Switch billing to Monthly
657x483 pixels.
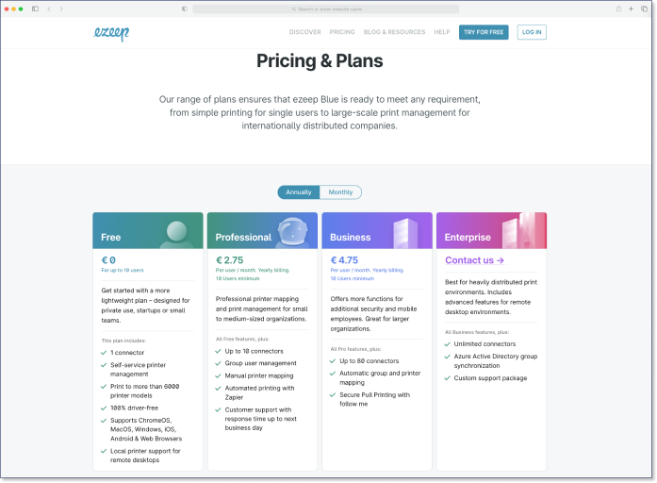(x=340, y=192)
